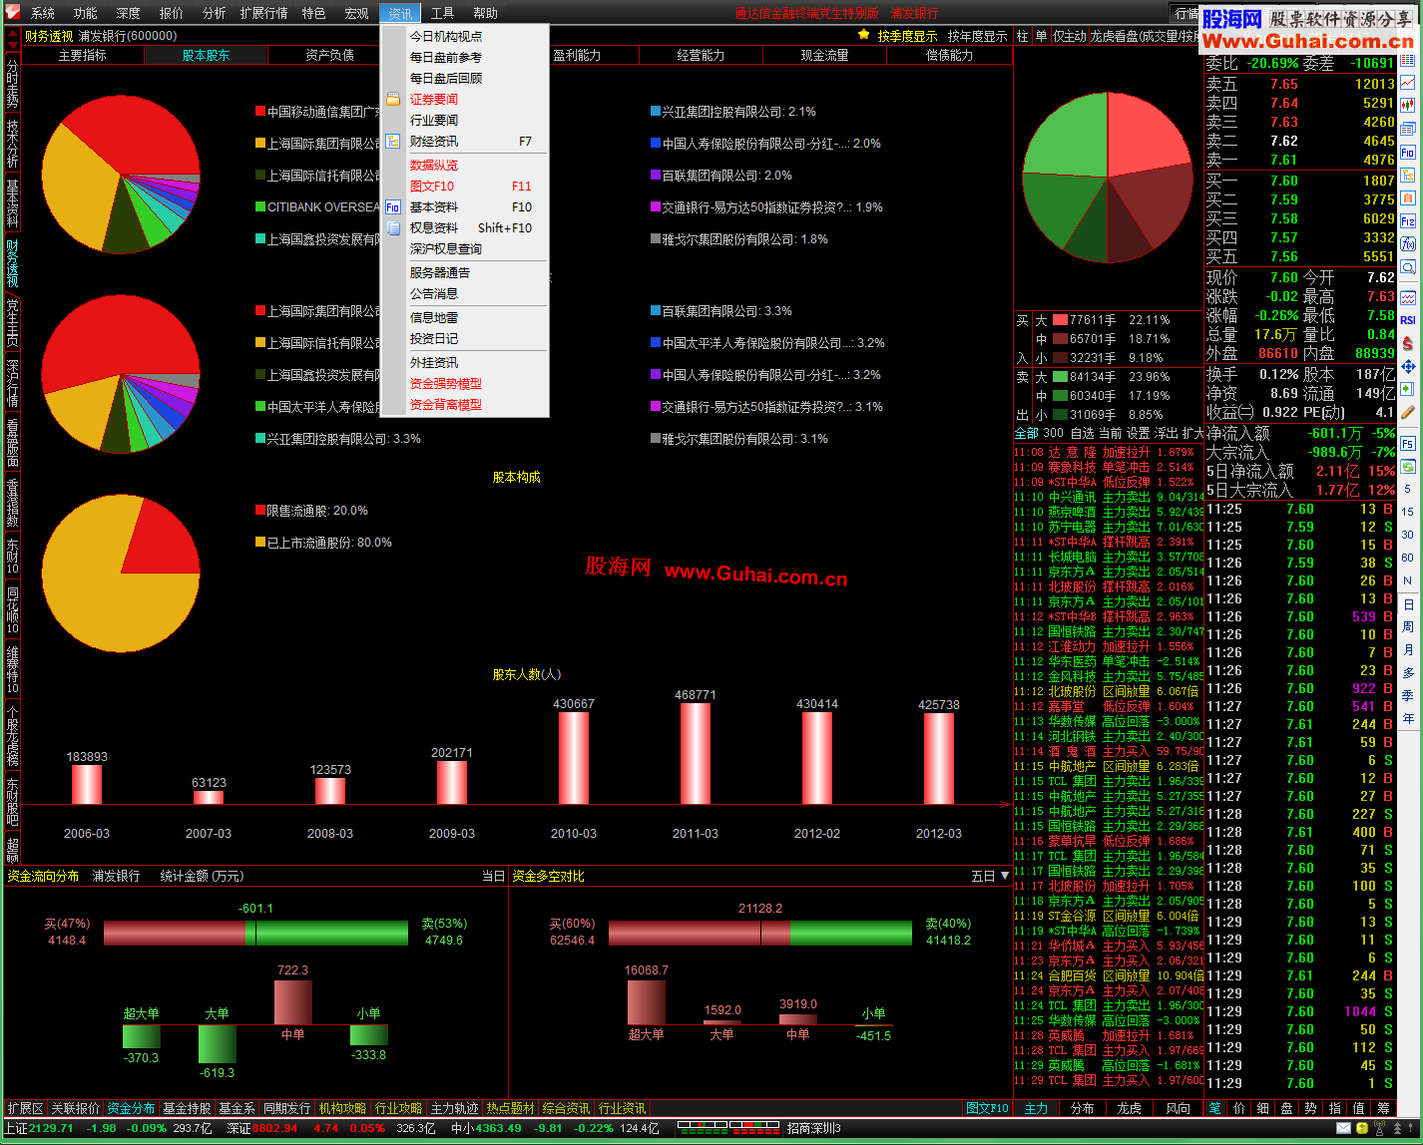Switch to 主要指标 tab
The width and height of the screenshot is (1423, 1145).
tap(83, 56)
